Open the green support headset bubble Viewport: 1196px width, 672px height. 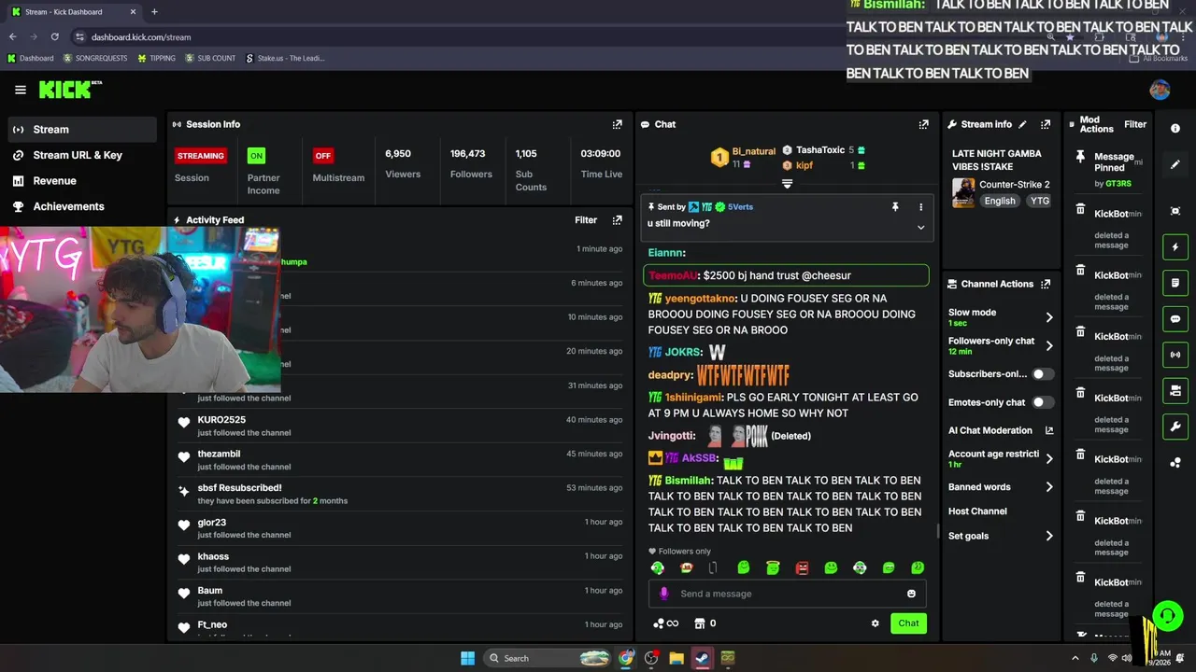(x=1167, y=615)
